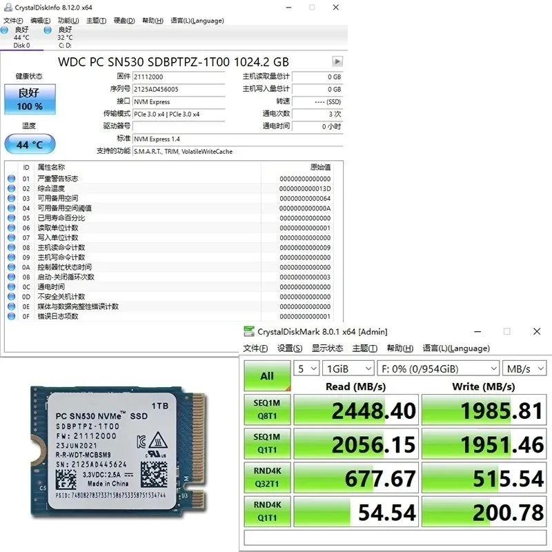Click status dot for attribute 07 写入单位计数
The image size is (552, 552).
pyautogui.click(x=11, y=237)
